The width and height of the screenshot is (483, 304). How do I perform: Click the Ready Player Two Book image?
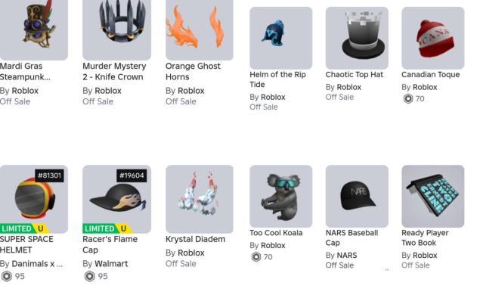coord(433,196)
